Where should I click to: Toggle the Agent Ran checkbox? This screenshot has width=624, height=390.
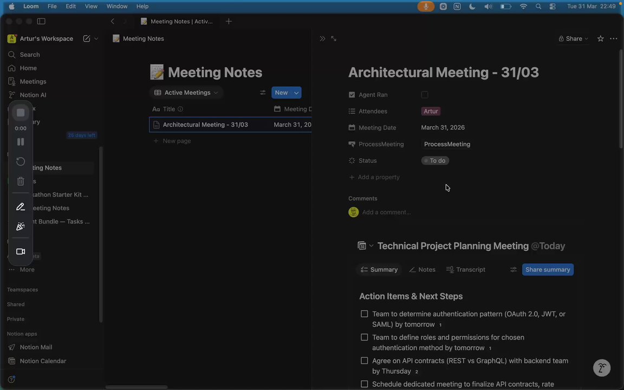[425, 95]
